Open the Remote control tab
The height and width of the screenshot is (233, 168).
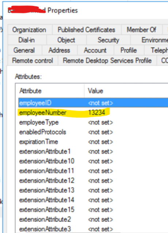(x=33, y=61)
